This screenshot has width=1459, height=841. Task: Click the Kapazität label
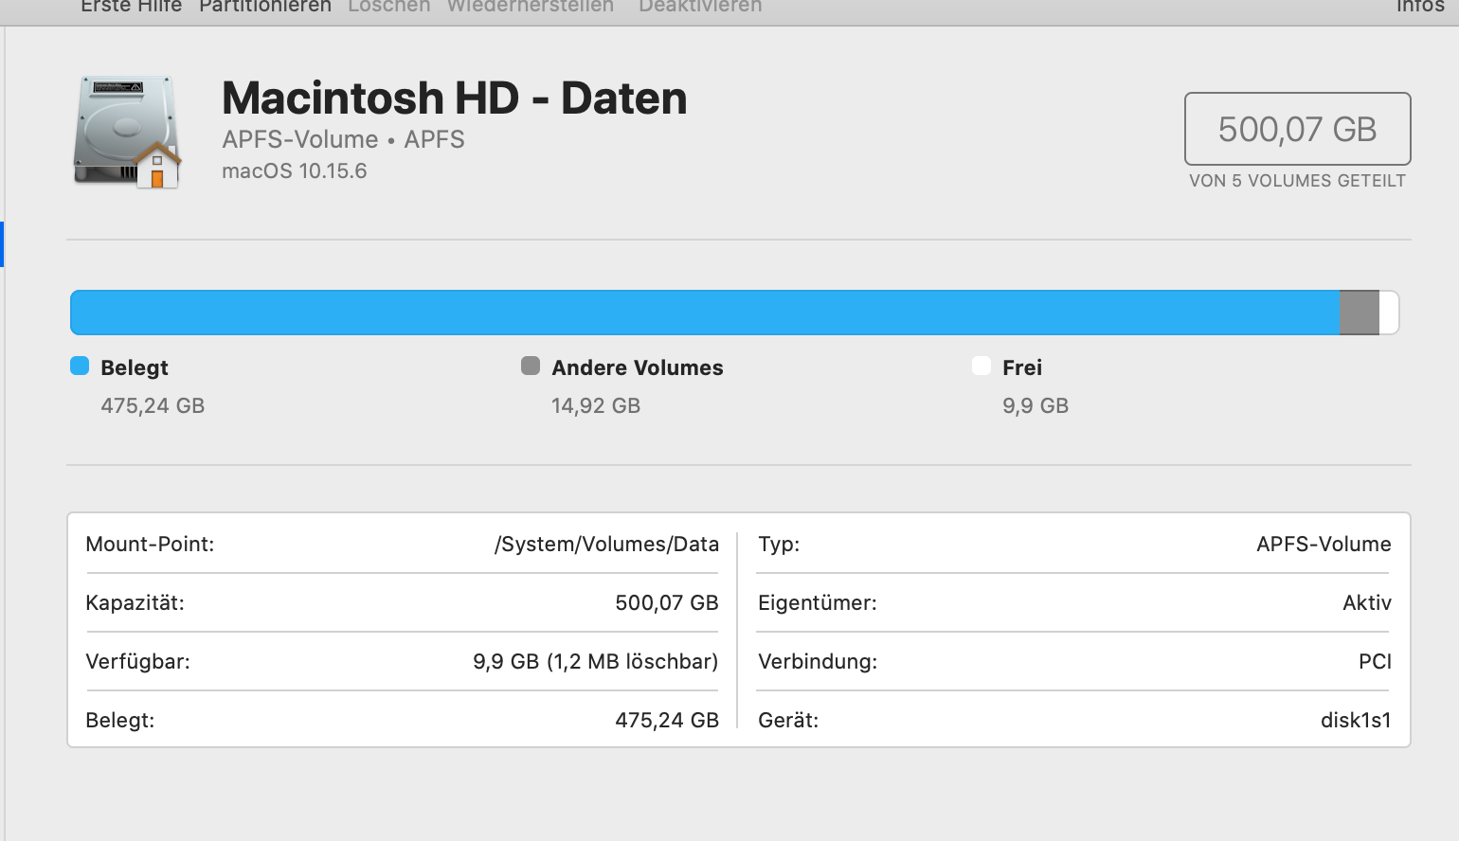pos(135,603)
